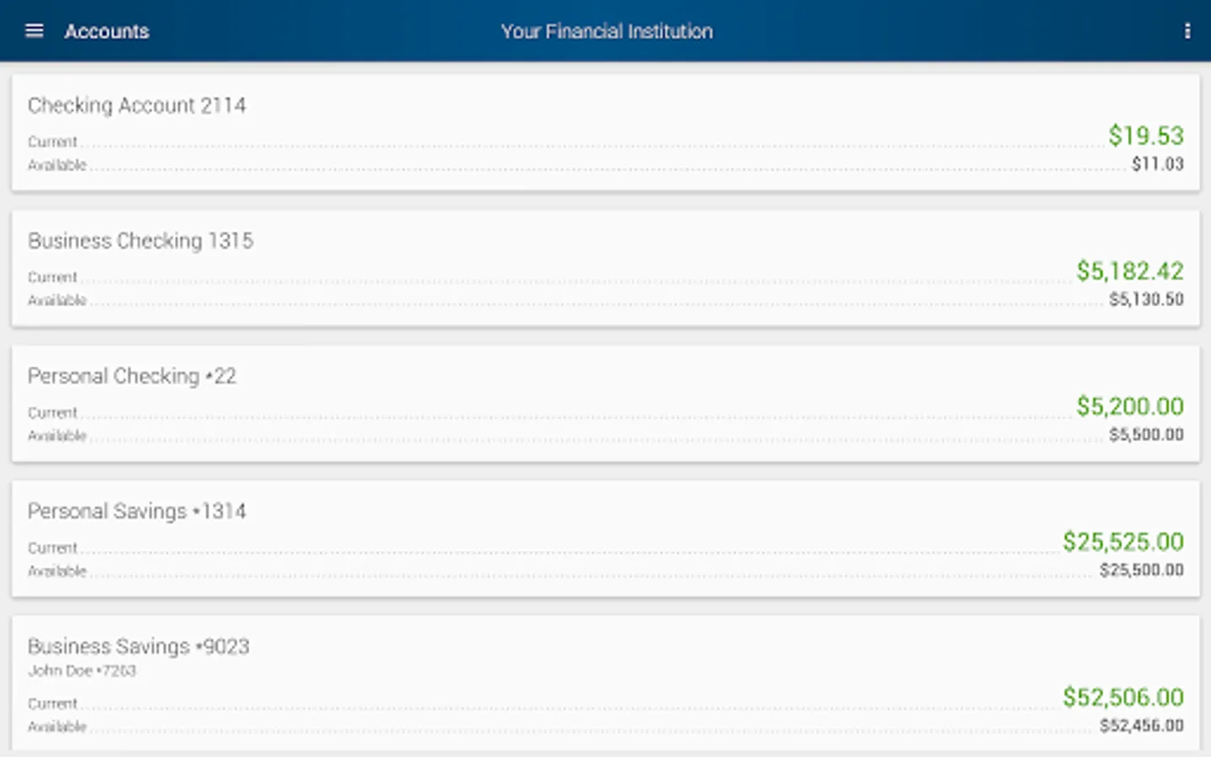Select Business Savings •9023 account
The width and height of the screenshot is (1211, 757).
139,646
